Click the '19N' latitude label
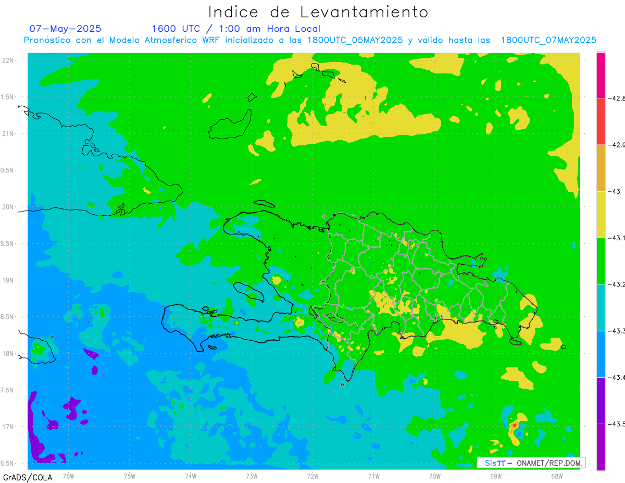This screenshot has width=625, height=483. click(8, 280)
